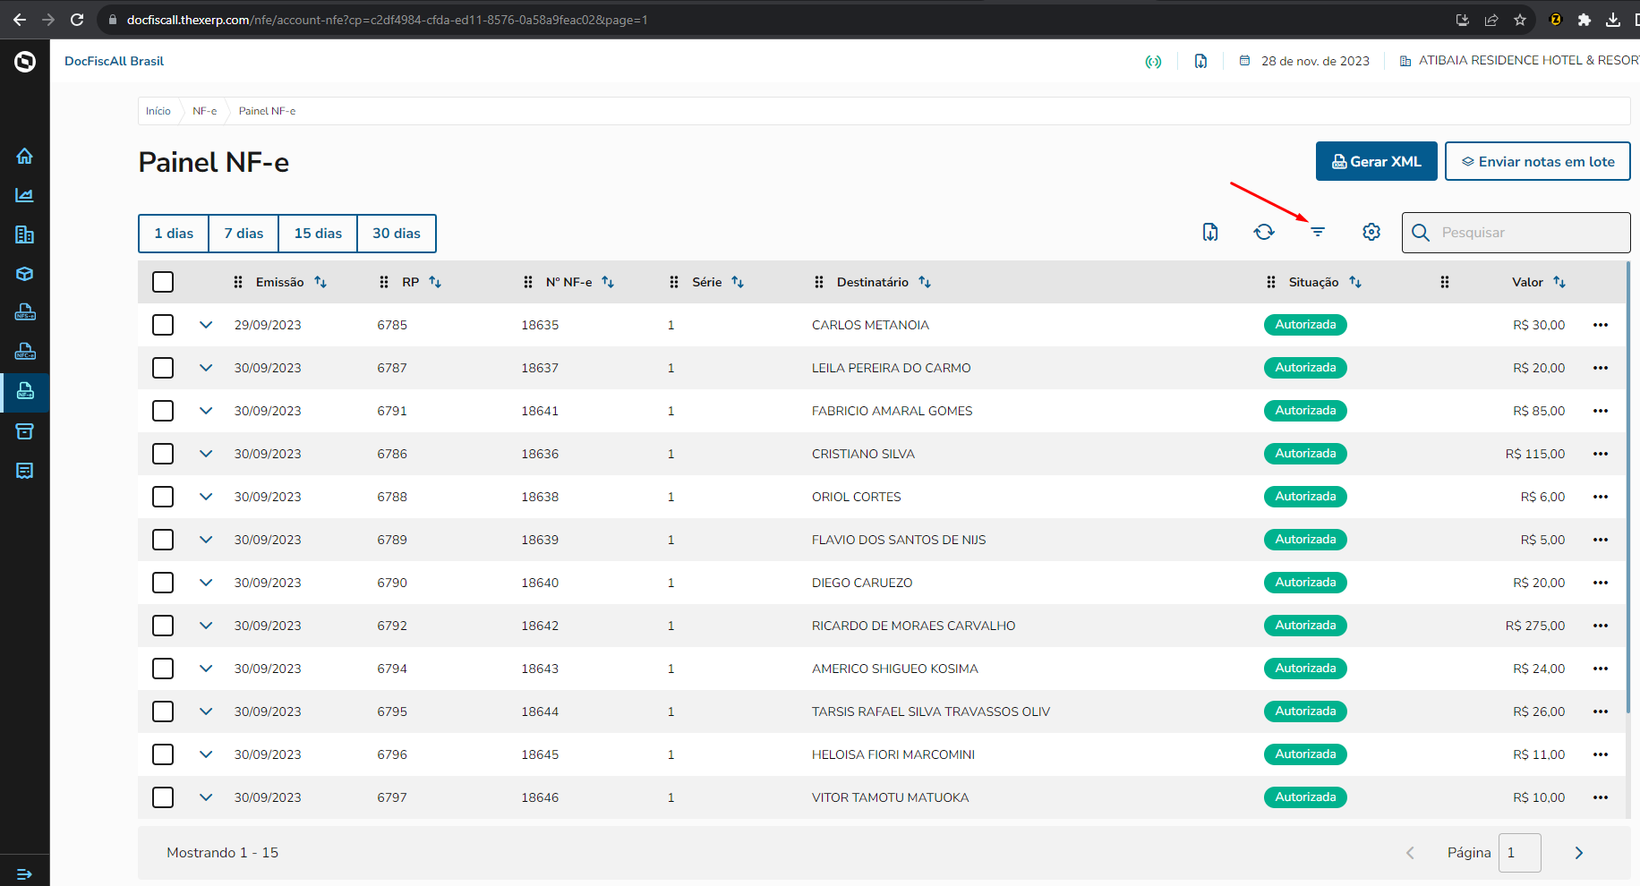Click the Gerar XML button
The height and width of the screenshot is (886, 1640).
[x=1377, y=161]
